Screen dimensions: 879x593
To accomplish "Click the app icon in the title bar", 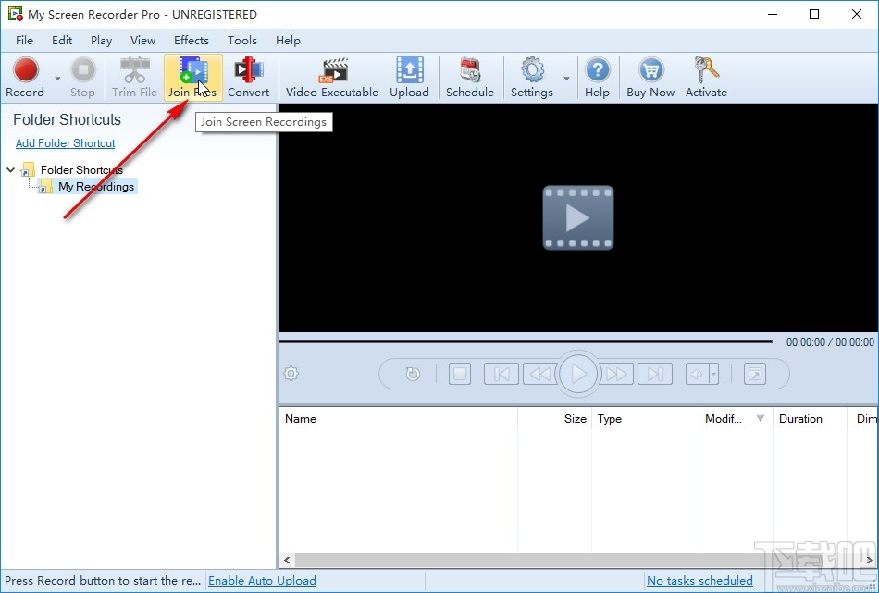I will coord(15,14).
